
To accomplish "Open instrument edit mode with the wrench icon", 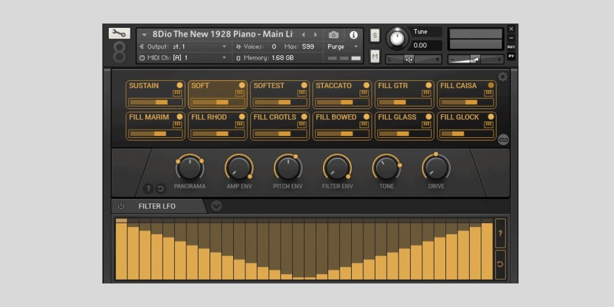I will coord(119,33).
